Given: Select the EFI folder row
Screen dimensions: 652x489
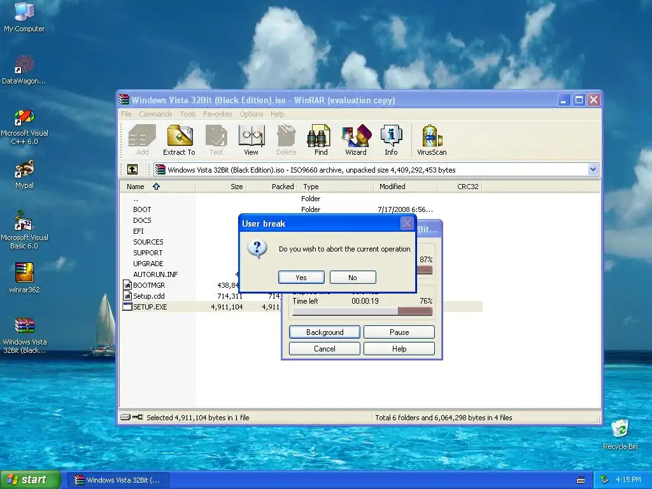Looking at the screenshot, I should pyautogui.click(x=138, y=231).
